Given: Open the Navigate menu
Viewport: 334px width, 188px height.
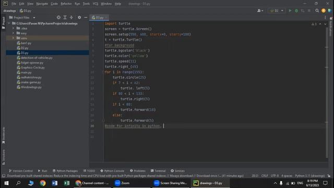Looking at the screenshot, I should tap(42, 4).
